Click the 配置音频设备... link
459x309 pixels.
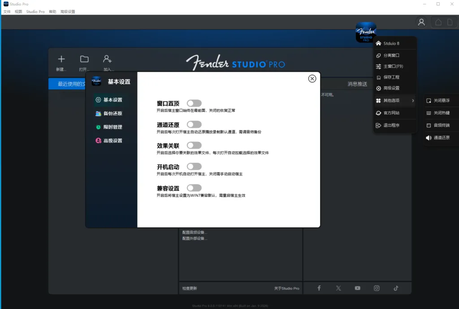pos(195,232)
